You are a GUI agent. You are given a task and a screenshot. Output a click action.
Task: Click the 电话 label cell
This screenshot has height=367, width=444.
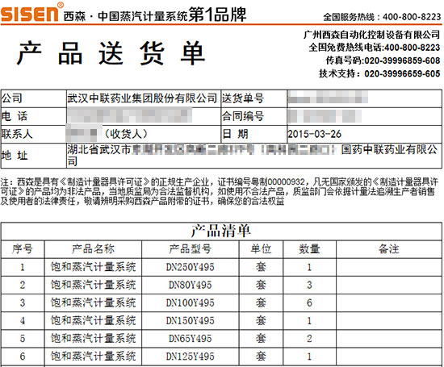tap(33, 116)
